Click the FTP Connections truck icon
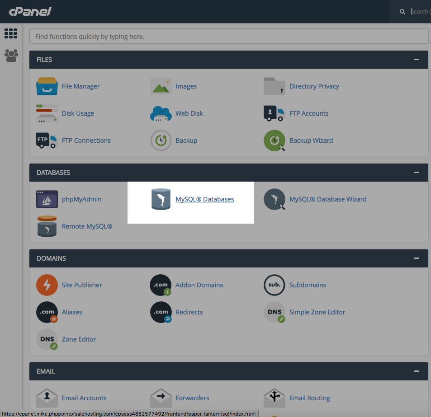This screenshot has height=417, width=431. 47,141
